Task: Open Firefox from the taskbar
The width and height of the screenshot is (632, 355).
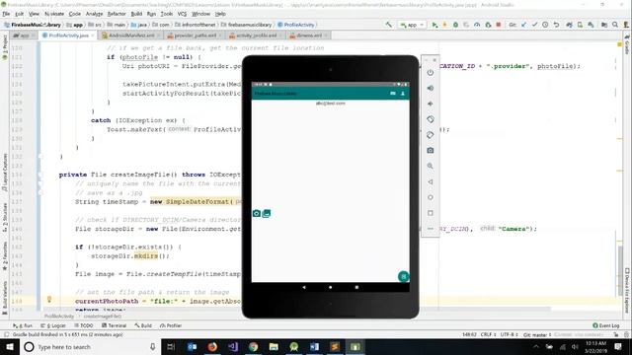Action: tap(212, 347)
